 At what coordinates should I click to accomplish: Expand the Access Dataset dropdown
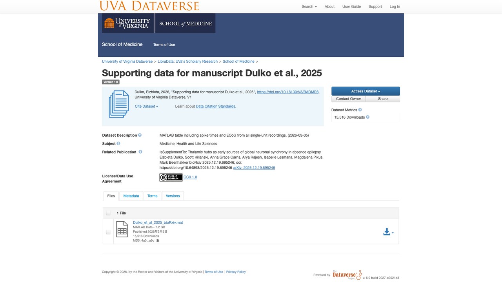pos(366,91)
